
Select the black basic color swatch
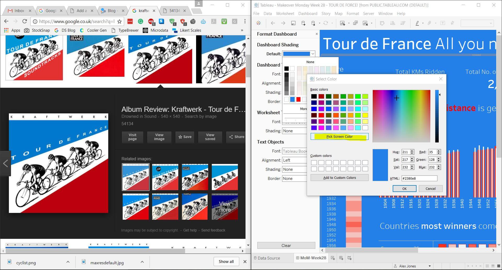tap(314, 96)
